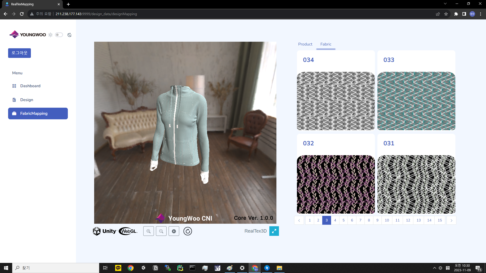Click the zoom out magnifier button
The width and height of the screenshot is (486, 273).
(161, 231)
